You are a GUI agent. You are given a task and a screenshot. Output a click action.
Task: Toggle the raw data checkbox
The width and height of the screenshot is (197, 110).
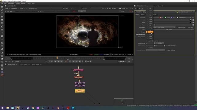[x=187, y=27]
